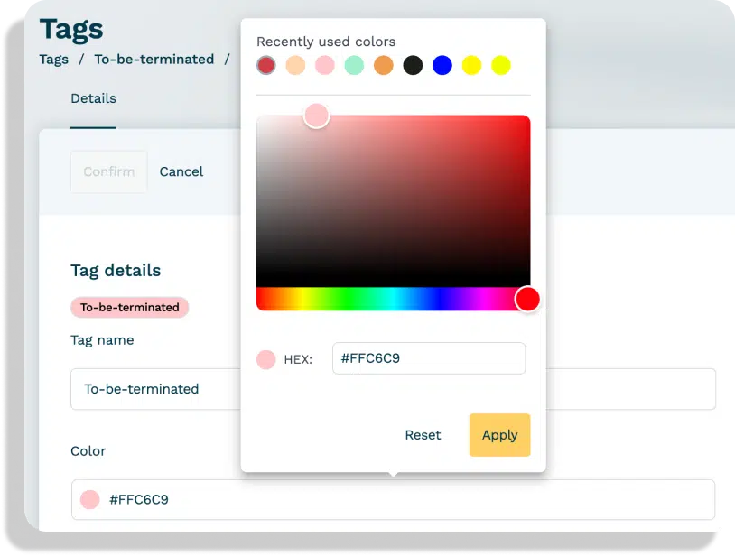Click the Tag details heading

click(x=116, y=270)
